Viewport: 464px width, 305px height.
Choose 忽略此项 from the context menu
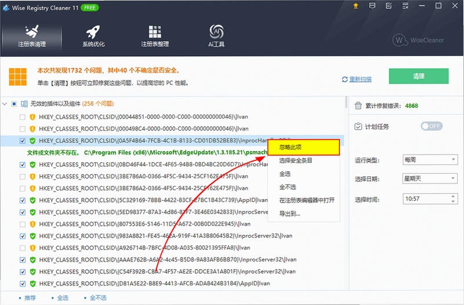303,148
